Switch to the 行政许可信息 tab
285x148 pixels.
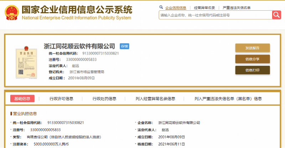61,99
